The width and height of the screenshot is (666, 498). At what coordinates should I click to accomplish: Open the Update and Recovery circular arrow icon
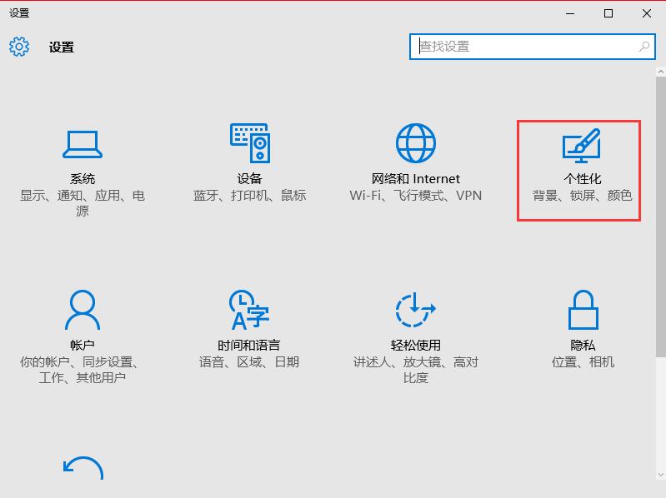click(83, 468)
